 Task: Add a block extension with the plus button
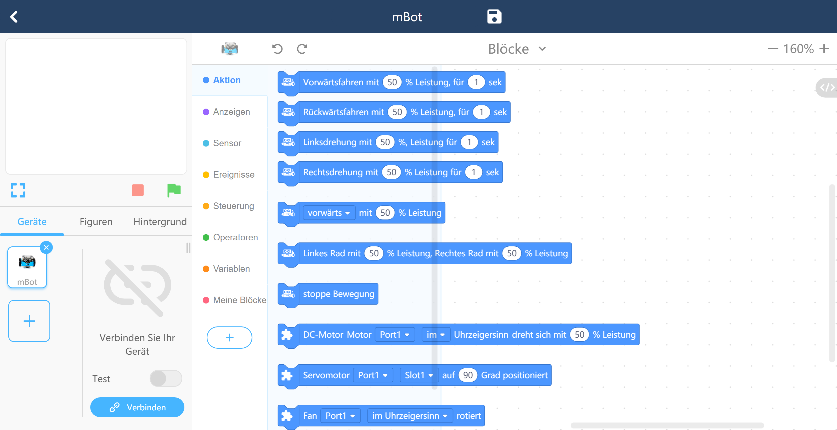(229, 337)
